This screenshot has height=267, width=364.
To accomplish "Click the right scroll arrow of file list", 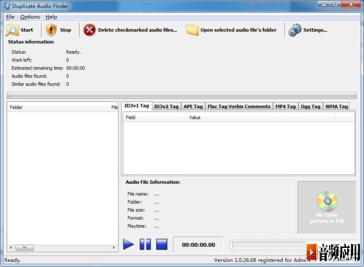I will pos(114,247).
